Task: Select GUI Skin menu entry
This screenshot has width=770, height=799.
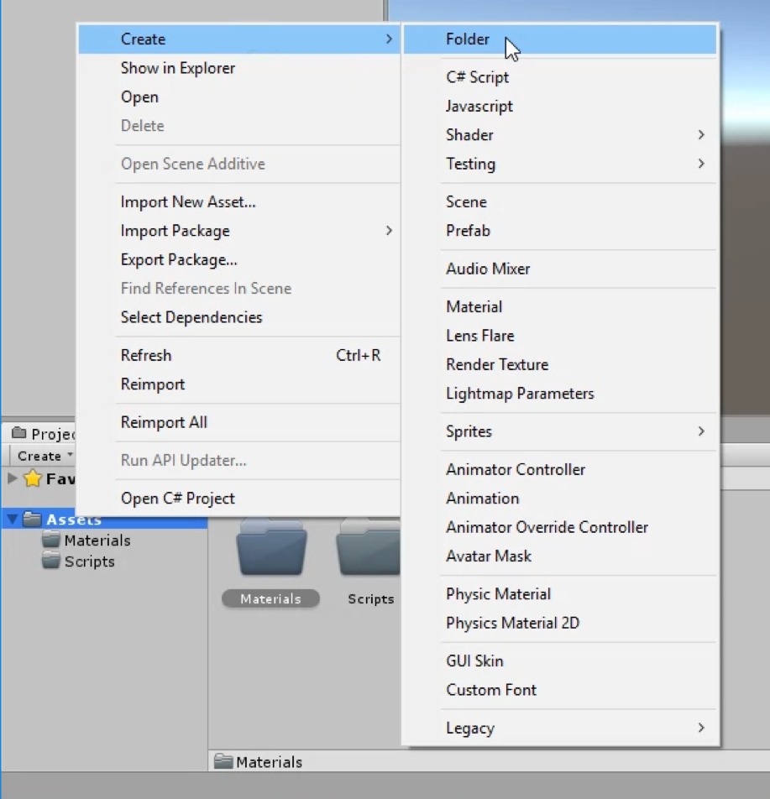Action: point(559,661)
